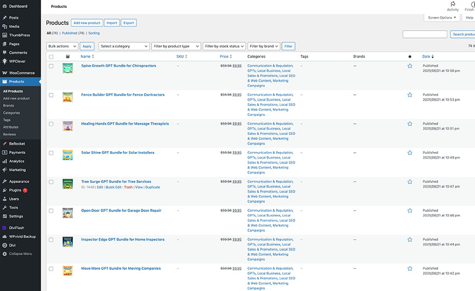Check the Fence Builder GPT Bundle checkbox
475x291 pixels.
51,95
